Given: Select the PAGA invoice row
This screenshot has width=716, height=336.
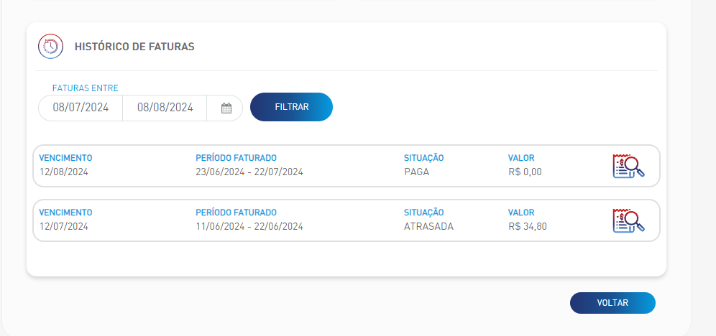Looking at the screenshot, I should point(346,166).
